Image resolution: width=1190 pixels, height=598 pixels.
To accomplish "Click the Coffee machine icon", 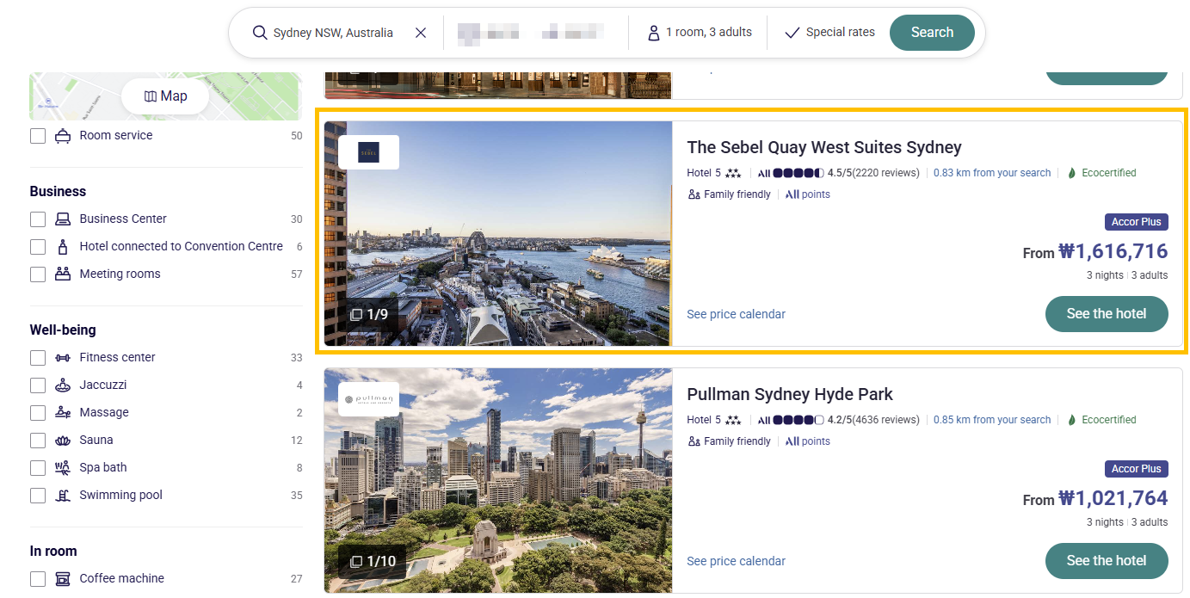I will coord(63,579).
